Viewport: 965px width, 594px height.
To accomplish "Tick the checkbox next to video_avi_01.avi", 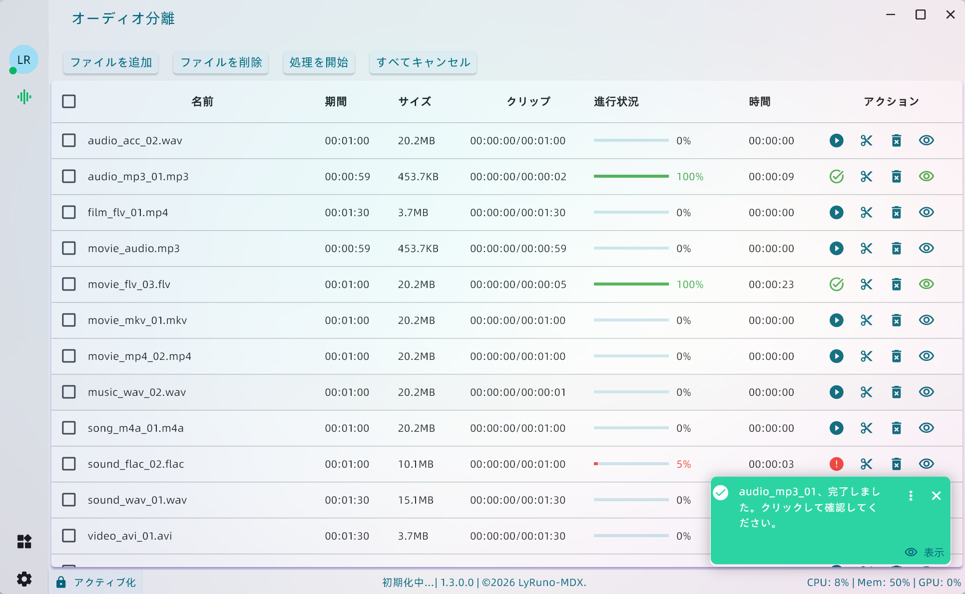I will click(x=68, y=536).
